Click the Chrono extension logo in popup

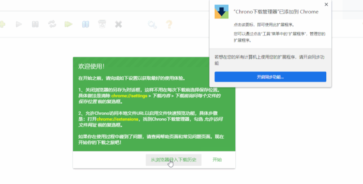(221, 11)
